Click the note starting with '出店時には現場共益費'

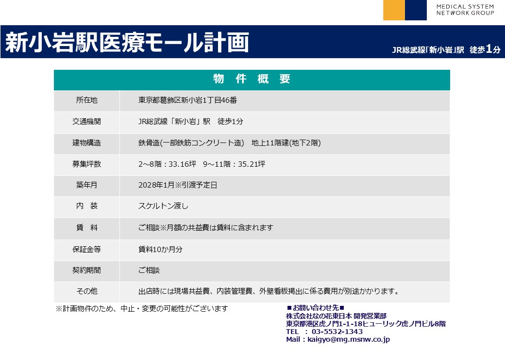pyautogui.click(x=269, y=291)
